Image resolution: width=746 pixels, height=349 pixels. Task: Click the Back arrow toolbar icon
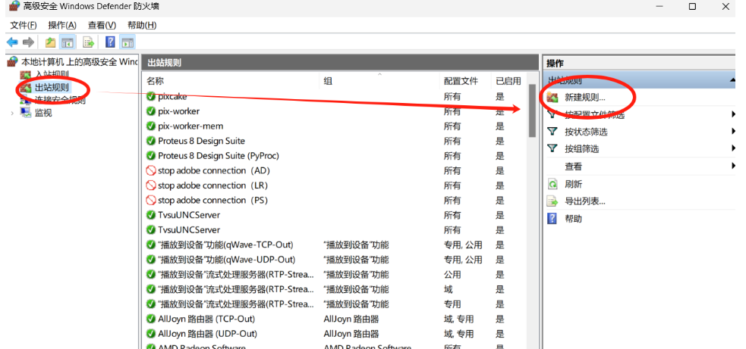click(12, 42)
